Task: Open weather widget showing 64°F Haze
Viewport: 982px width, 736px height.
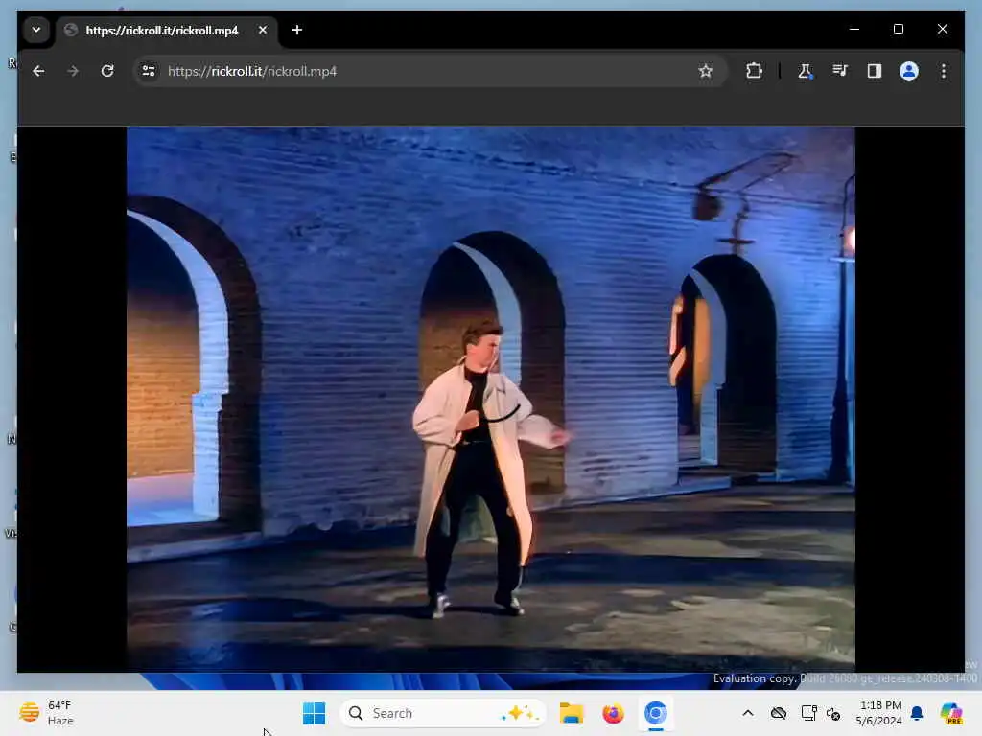Action: coord(47,713)
